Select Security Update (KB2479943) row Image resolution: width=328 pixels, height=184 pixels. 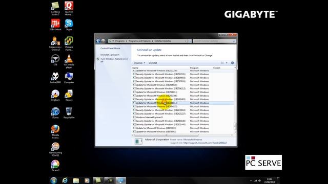183,110
